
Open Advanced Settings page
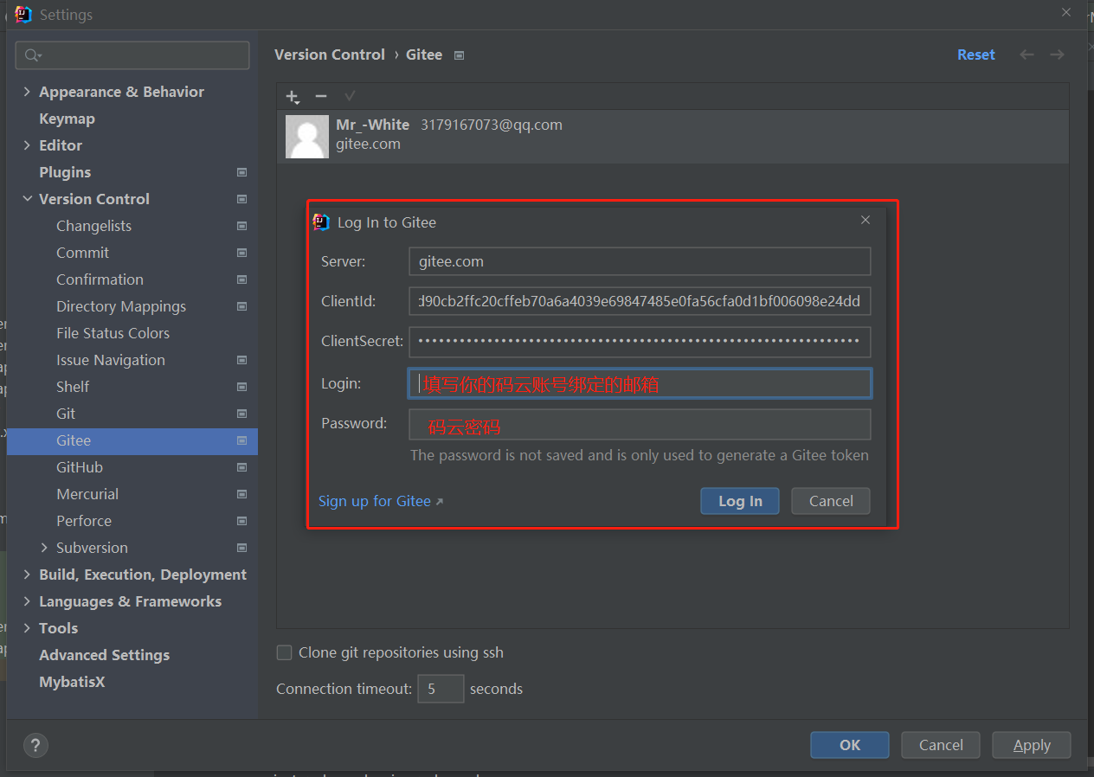pyautogui.click(x=104, y=655)
